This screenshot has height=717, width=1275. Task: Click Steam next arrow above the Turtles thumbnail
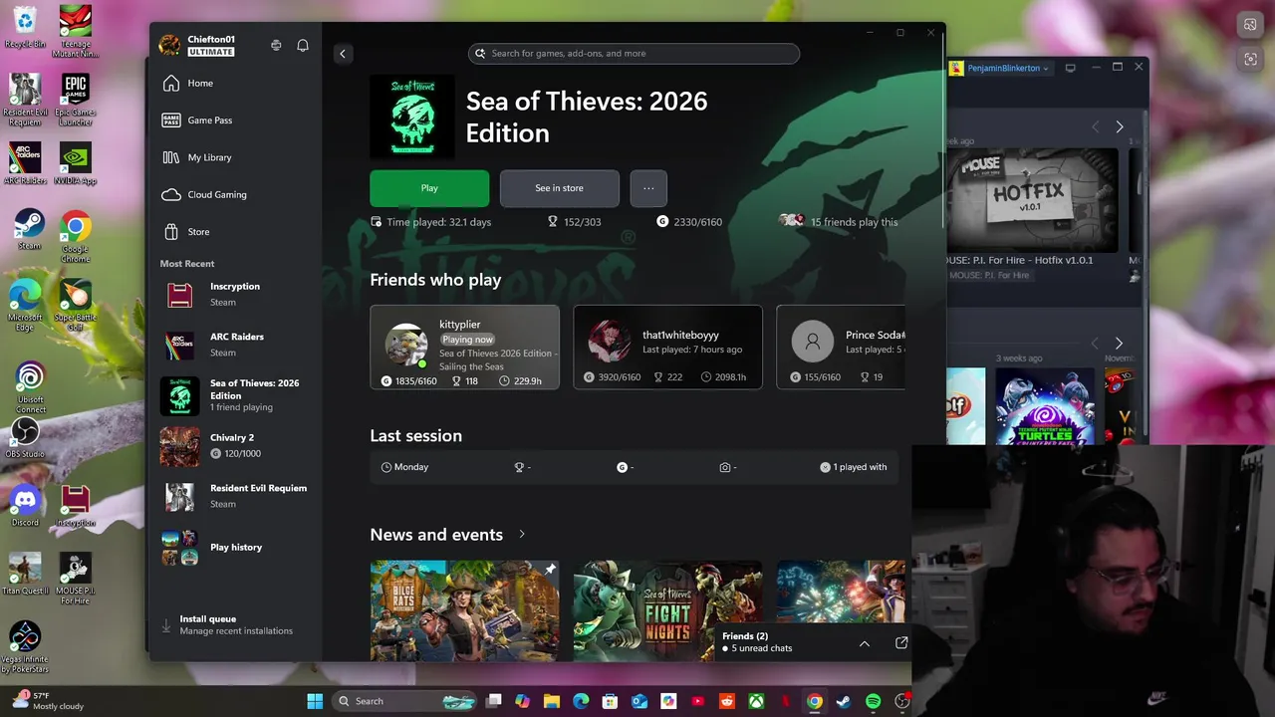1120,344
